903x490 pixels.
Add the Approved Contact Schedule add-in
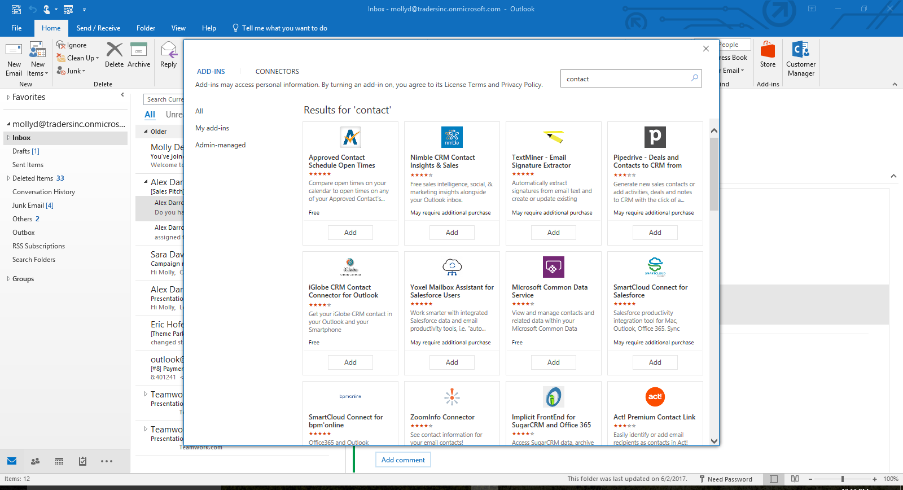pyautogui.click(x=350, y=233)
